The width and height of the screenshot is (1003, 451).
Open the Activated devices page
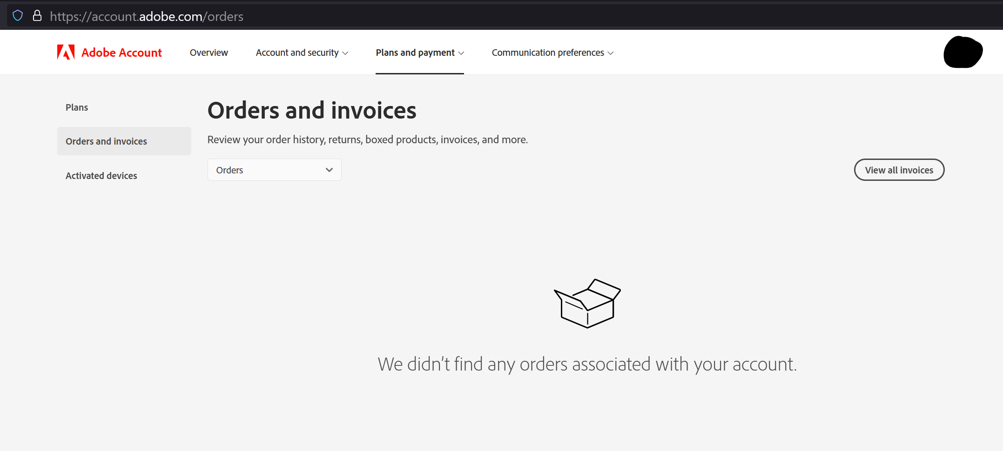[101, 175]
